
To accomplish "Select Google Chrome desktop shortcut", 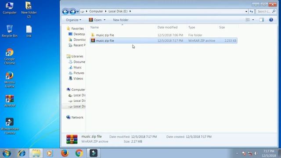I will point(10,57).
